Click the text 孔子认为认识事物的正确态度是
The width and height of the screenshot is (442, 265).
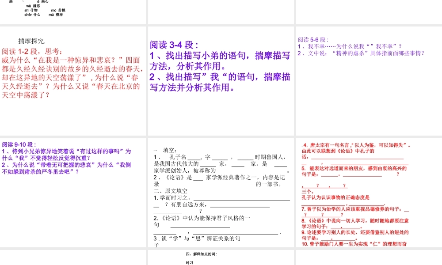(335, 197)
